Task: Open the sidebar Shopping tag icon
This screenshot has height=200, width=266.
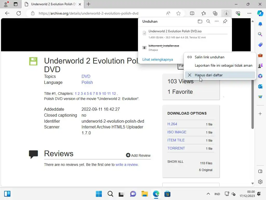Action: (x=260, y=45)
